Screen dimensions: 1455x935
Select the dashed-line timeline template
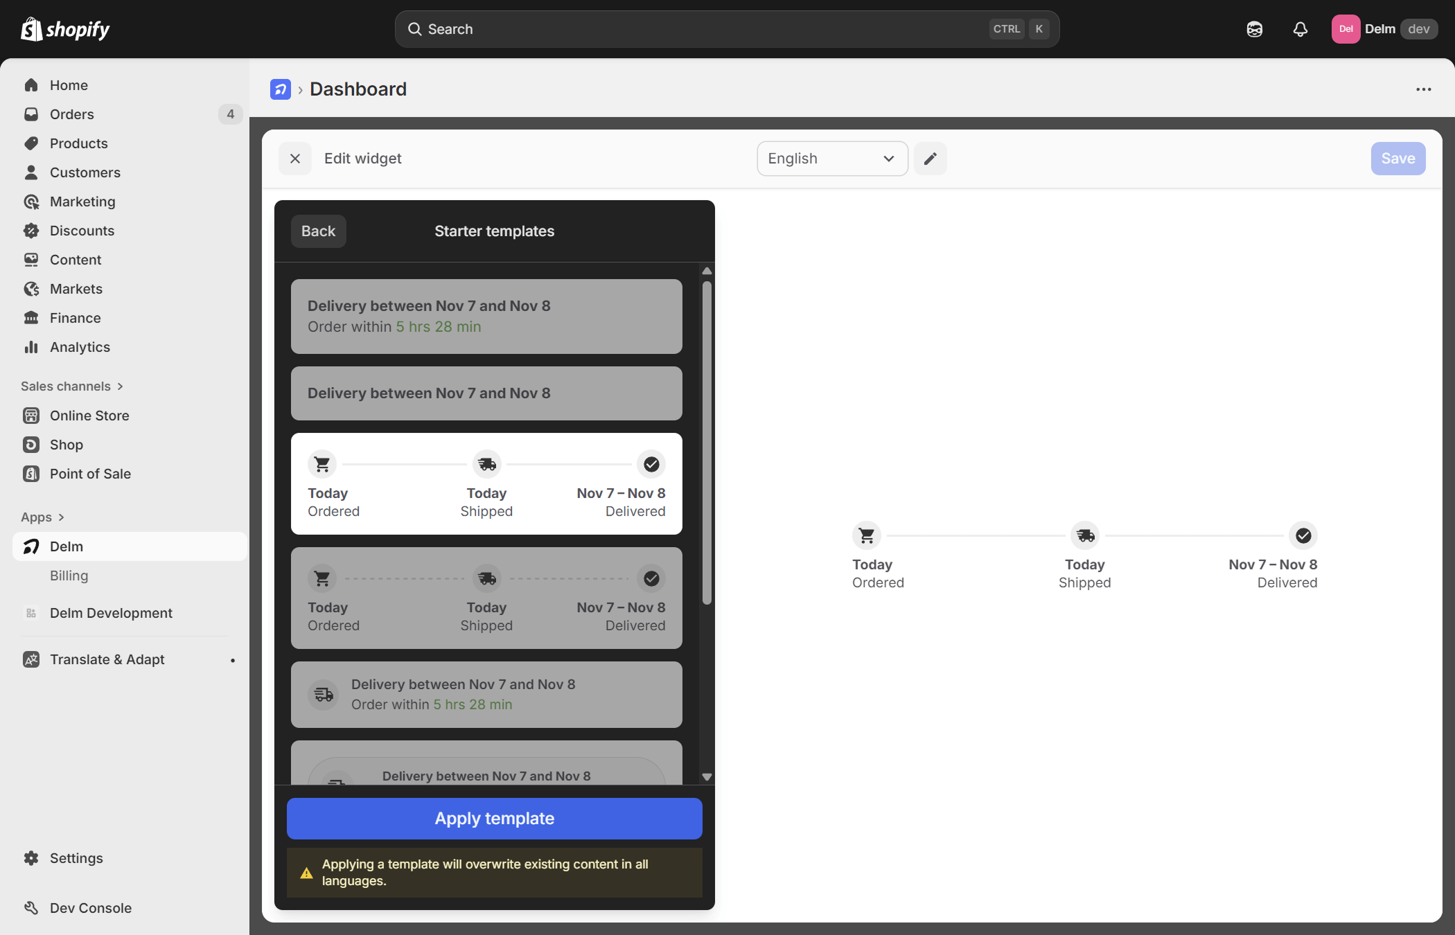point(486,598)
